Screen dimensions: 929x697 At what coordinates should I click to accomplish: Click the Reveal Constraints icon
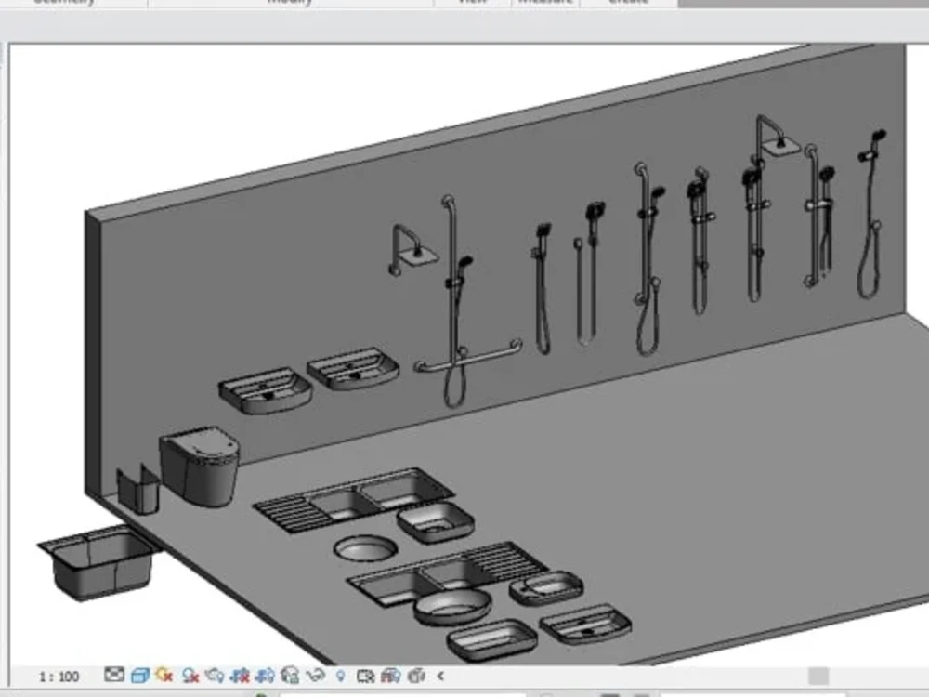(414, 676)
